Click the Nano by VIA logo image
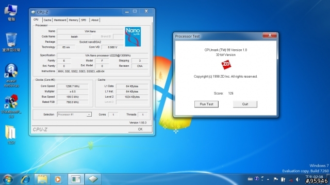Viewport: 330px width, 185px height. pos(133,36)
